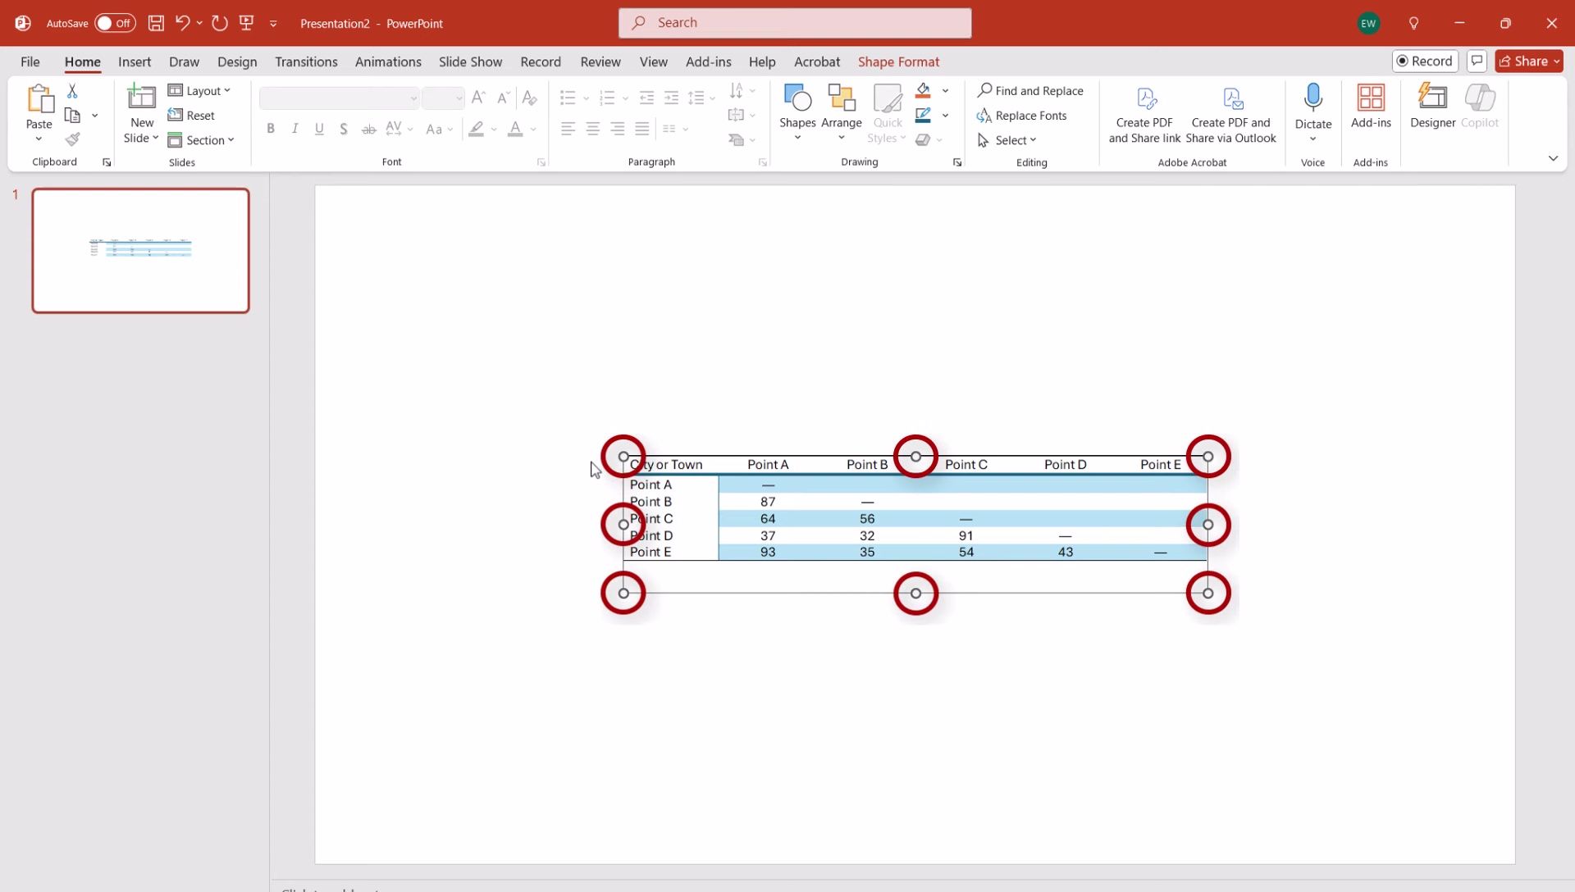The image size is (1575, 892).
Task: Open Font dialog launcher
Action: pyautogui.click(x=541, y=162)
